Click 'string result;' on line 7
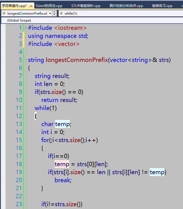Image resolution: width=183 pixels, height=209 pixels. (x=52, y=76)
